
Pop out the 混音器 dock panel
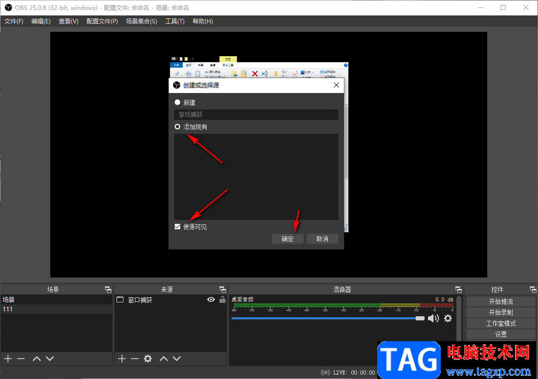pyautogui.click(x=458, y=289)
